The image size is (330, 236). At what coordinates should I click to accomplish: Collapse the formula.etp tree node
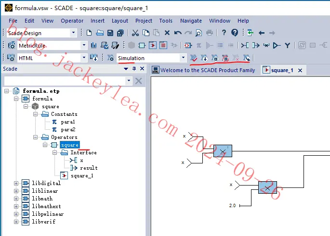tap(7, 91)
